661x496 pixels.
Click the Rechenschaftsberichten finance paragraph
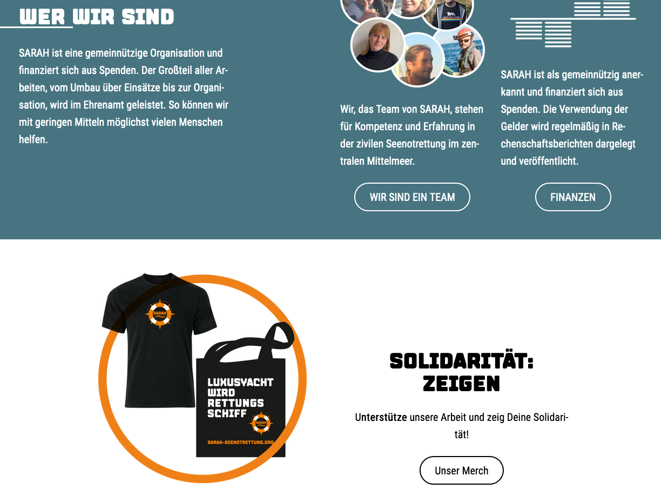coord(572,118)
